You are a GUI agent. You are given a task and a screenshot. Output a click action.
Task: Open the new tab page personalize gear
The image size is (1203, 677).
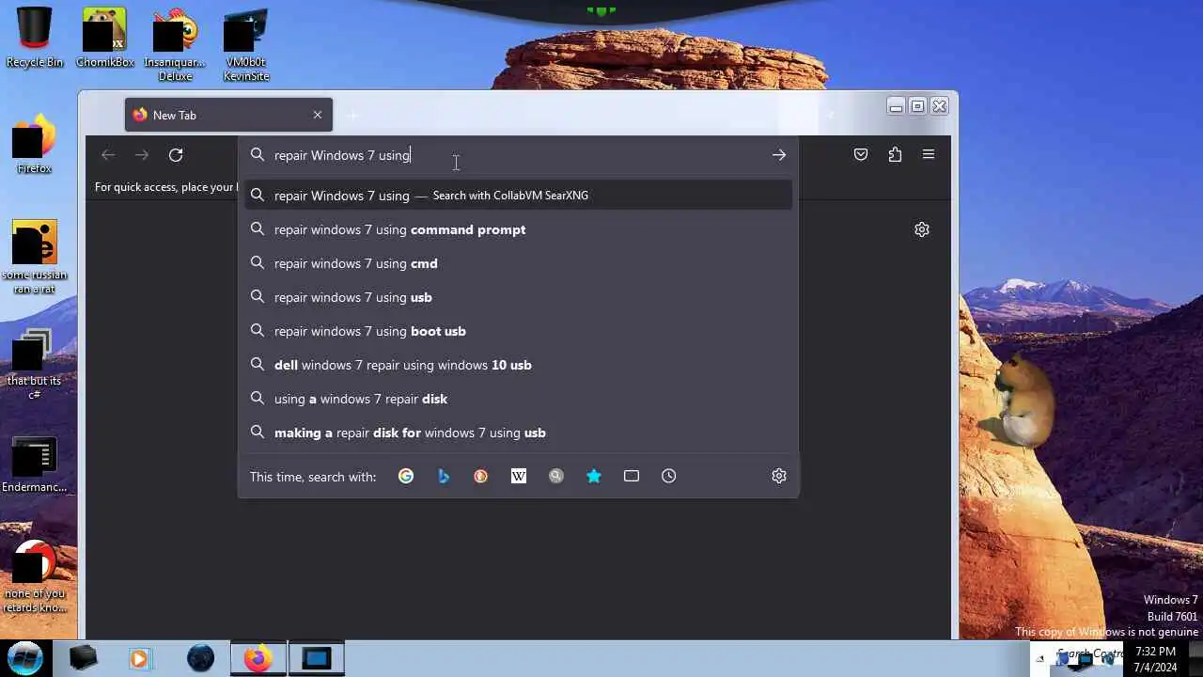click(x=922, y=229)
